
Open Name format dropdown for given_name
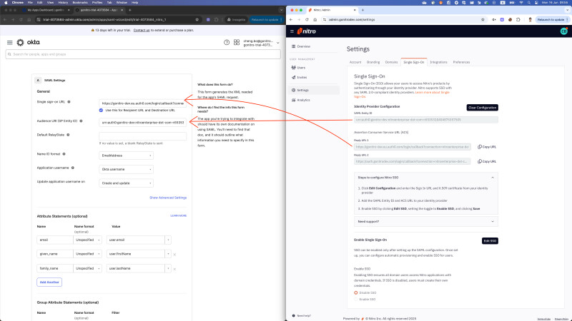[87, 254]
